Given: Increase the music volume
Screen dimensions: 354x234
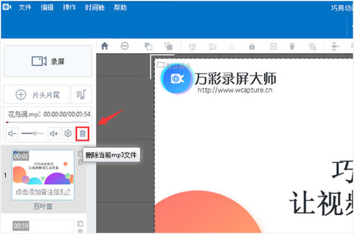Looking at the screenshot, I should [x=54, y=134].
